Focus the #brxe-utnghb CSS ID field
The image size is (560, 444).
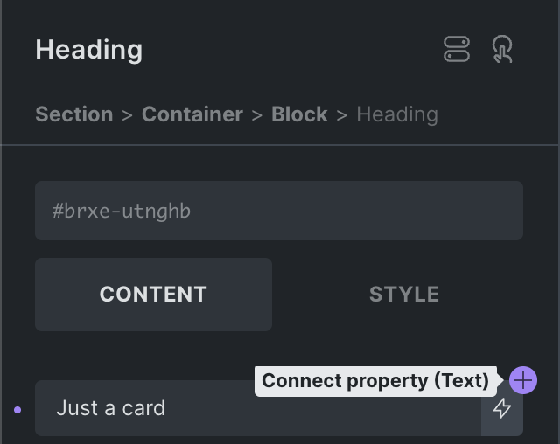point(279,211)
